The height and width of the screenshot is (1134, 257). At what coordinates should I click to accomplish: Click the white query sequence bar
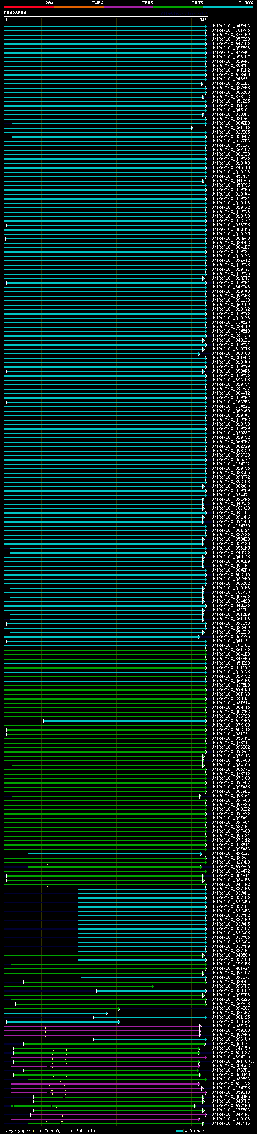[106, 17]
